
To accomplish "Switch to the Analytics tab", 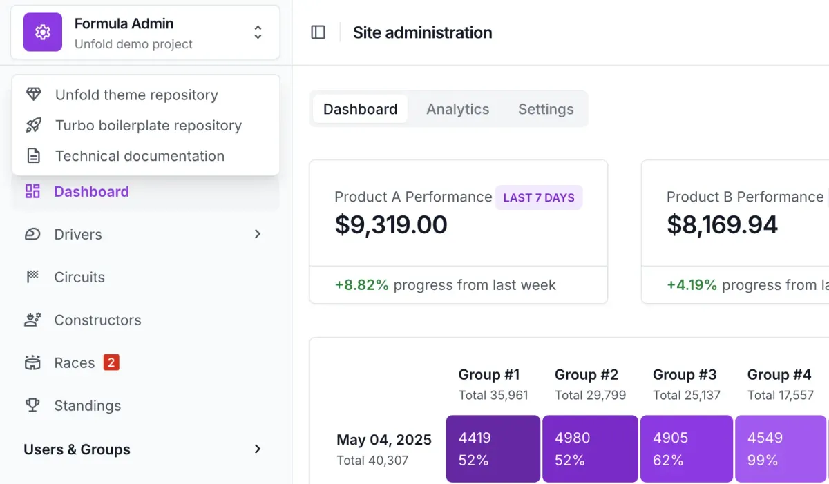I will point(457,109).
